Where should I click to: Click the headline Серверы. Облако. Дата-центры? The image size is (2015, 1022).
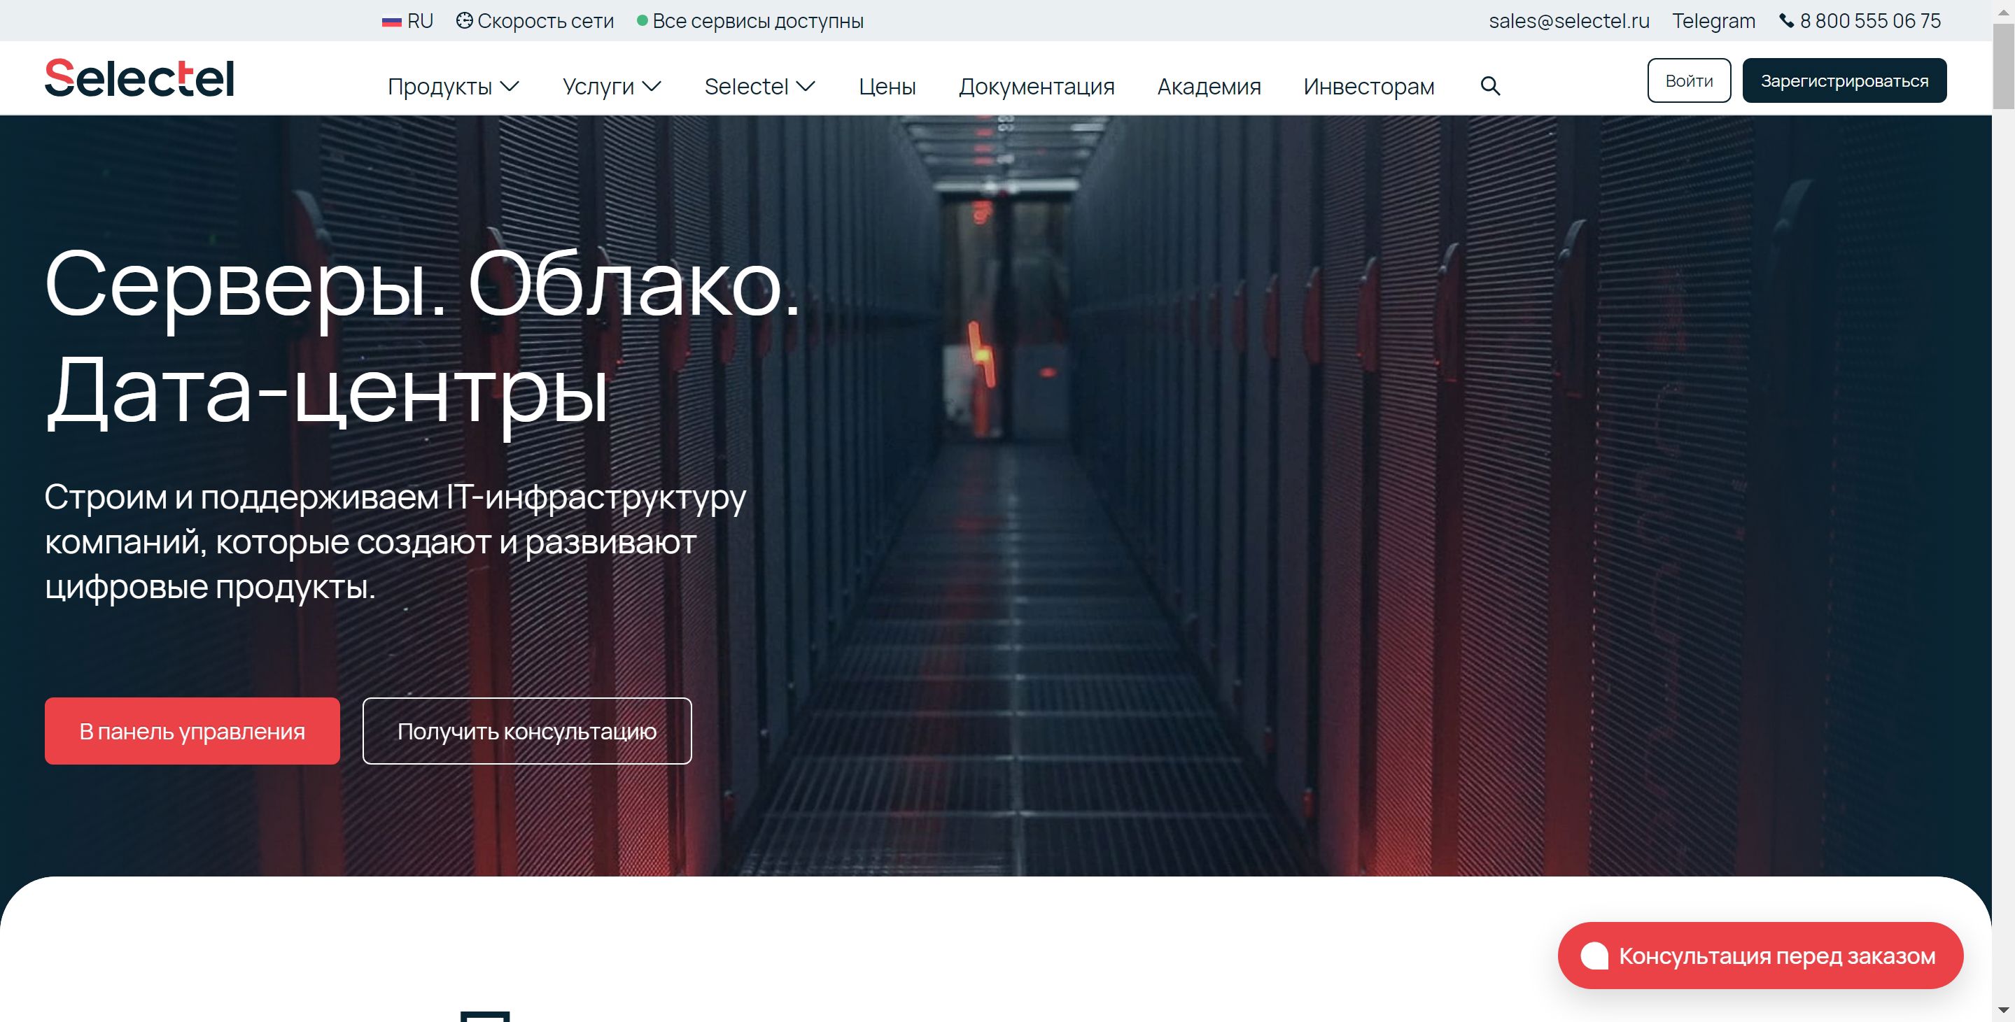(x=423, y=338)
